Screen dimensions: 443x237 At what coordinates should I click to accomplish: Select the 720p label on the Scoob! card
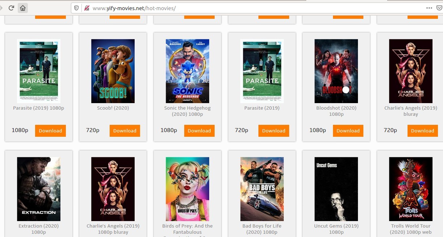[x=93, y=130]
